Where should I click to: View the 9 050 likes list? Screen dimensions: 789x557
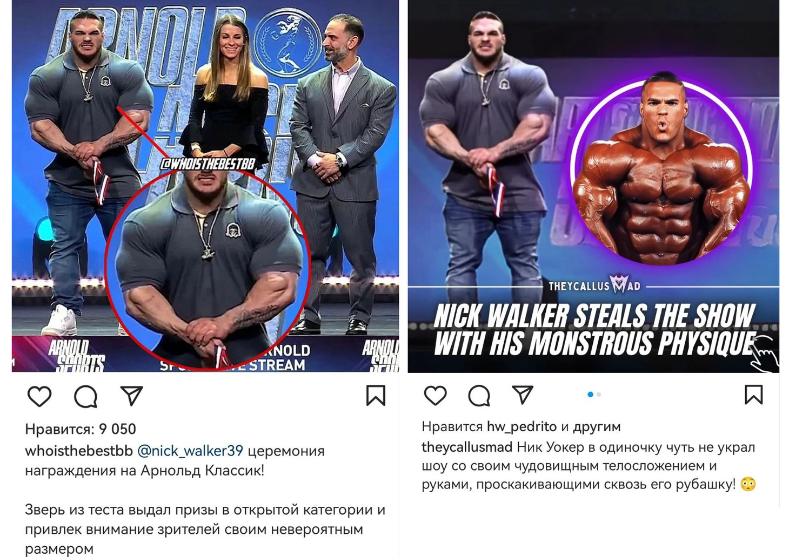click(81, 429)
